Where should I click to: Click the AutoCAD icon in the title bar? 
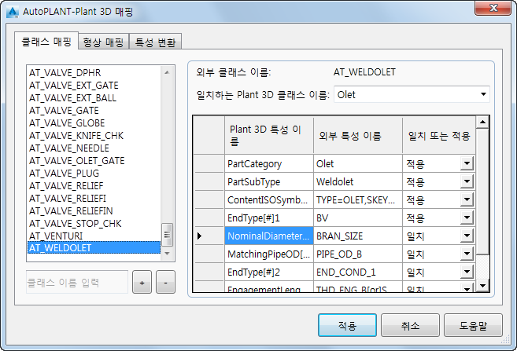(x=13, y=12)
